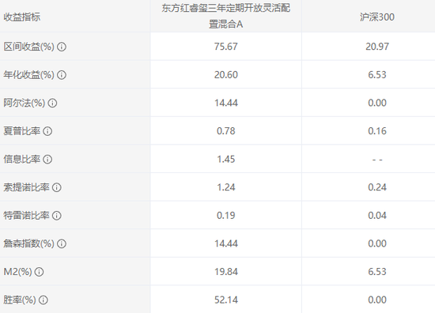Viewport: 435px width, 313px height.
Task: Click the info icon next to M2(%)
Action: pyautogui.click(x=39, y=272)
